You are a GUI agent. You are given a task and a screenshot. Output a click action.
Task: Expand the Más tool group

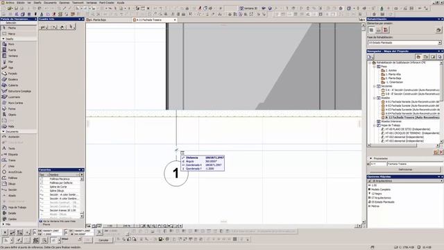pos(3,224)
